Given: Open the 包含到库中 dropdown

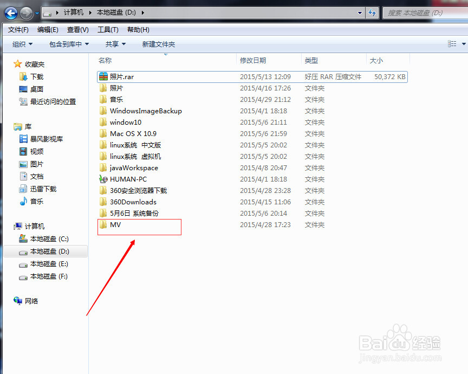Looking at the screenshot, I should click(x=69, y=44).
